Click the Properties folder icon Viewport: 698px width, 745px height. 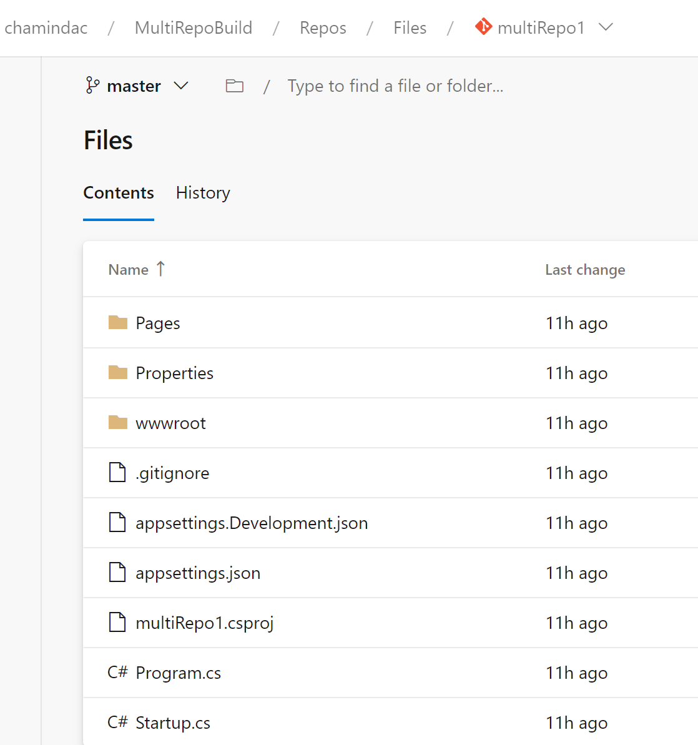(118, 372)
